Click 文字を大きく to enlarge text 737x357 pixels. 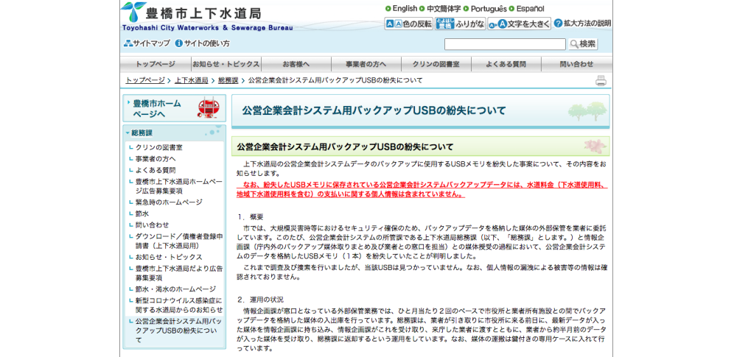[519, 24]
